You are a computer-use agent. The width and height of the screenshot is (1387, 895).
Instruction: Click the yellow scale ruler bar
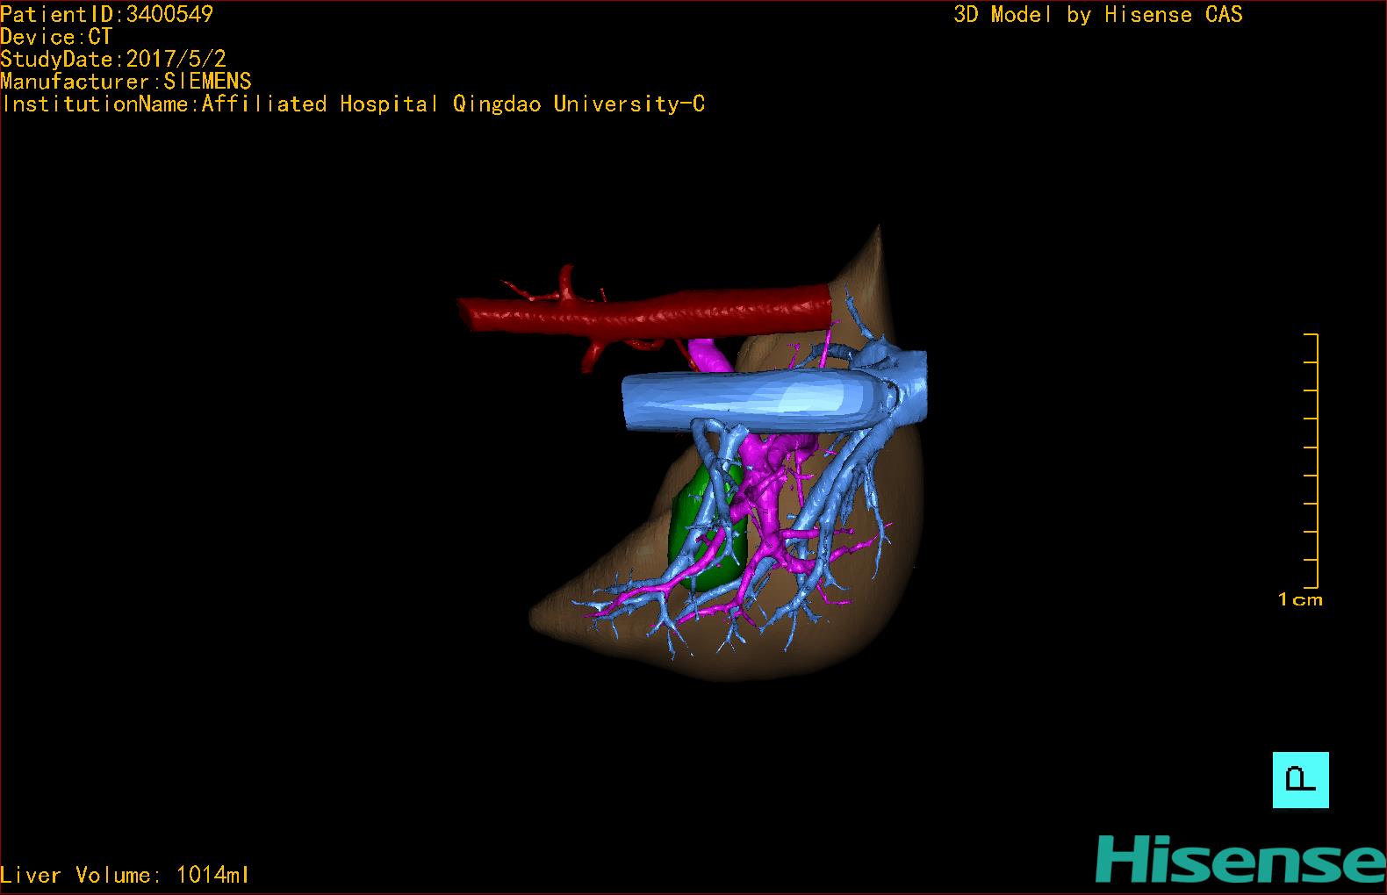(x=1312, y=461)
